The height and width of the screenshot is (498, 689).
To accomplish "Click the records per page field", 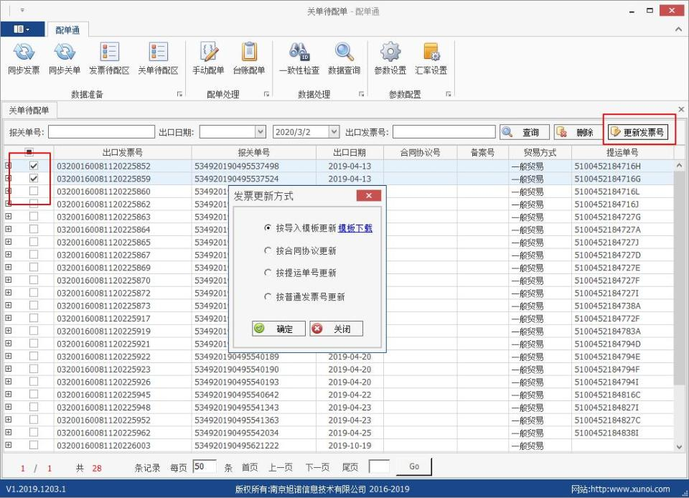I will click(x=205, y=466).
